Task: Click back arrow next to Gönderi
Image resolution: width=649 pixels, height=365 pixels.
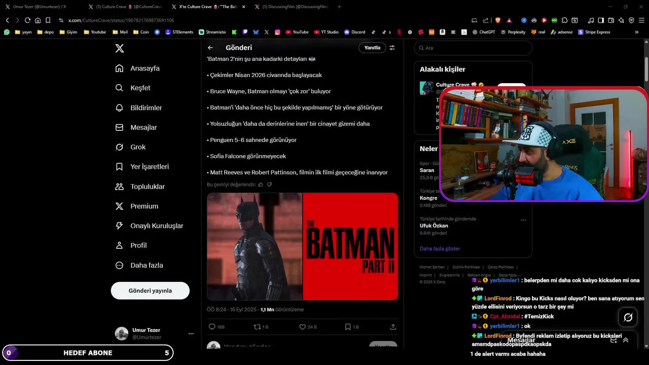Action: click(210, 48)
